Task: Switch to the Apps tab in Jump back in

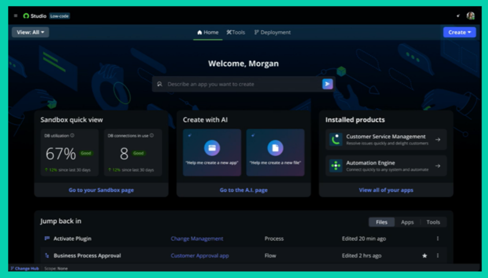Action: pos(407,222)
